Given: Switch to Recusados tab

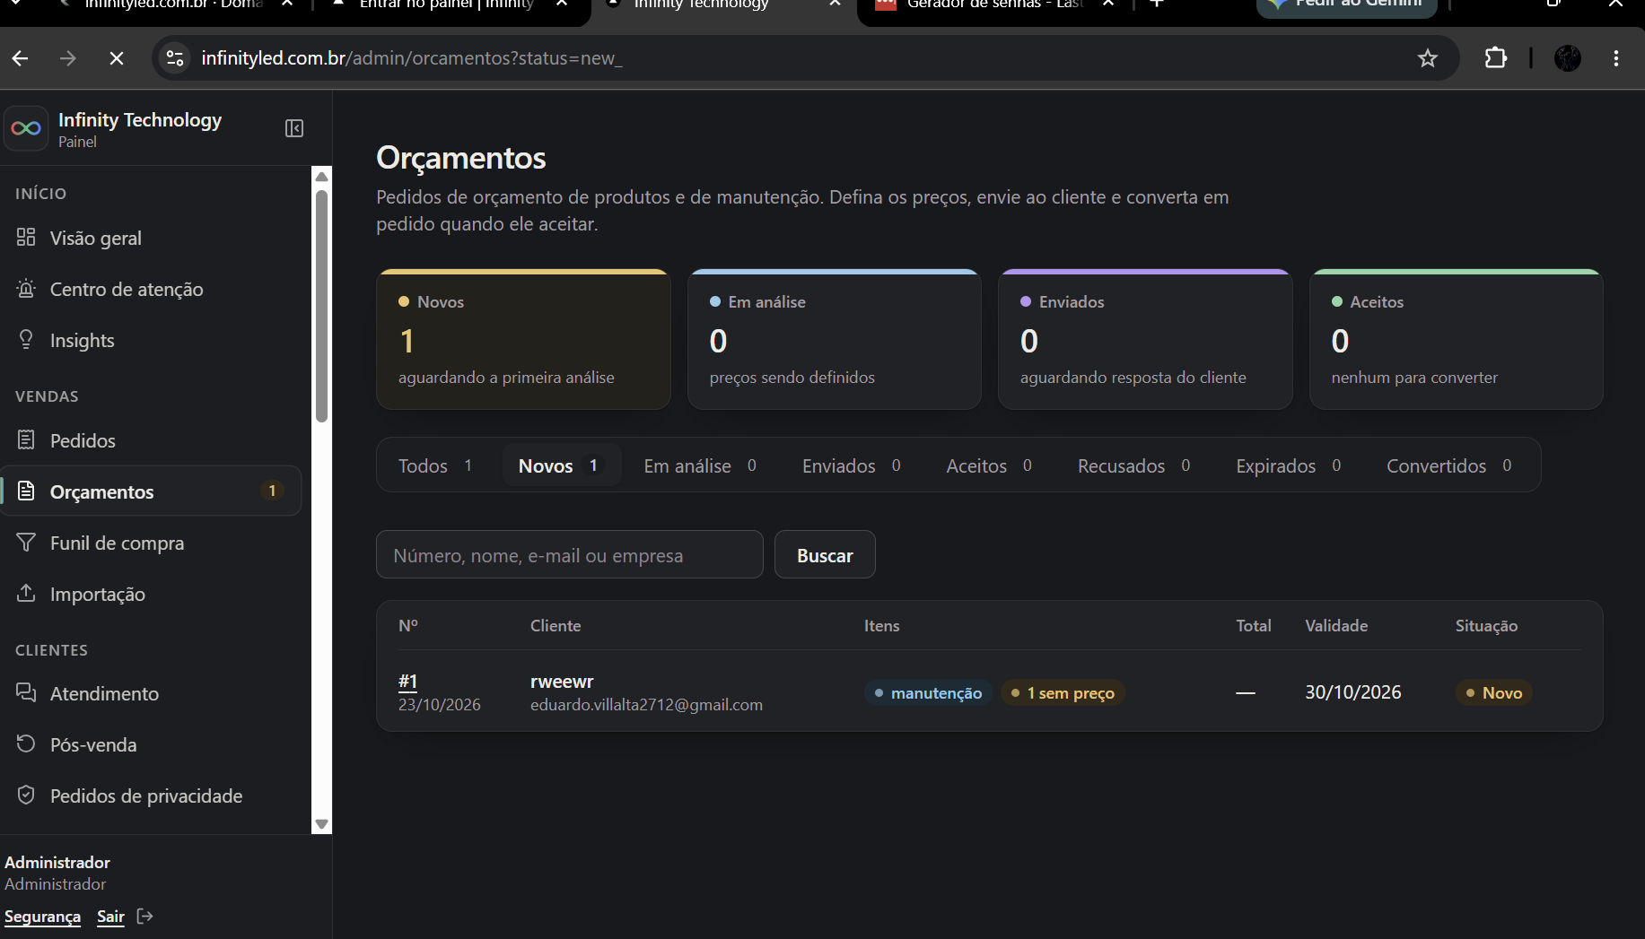Looking at the screenshot, I should pyautogui.click(x=1134, y=465).
